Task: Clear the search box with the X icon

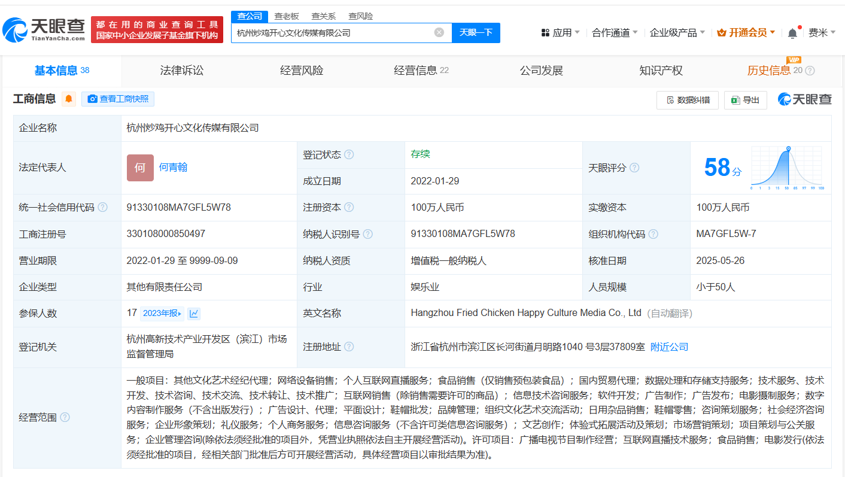Action: [x=439, y=32]
